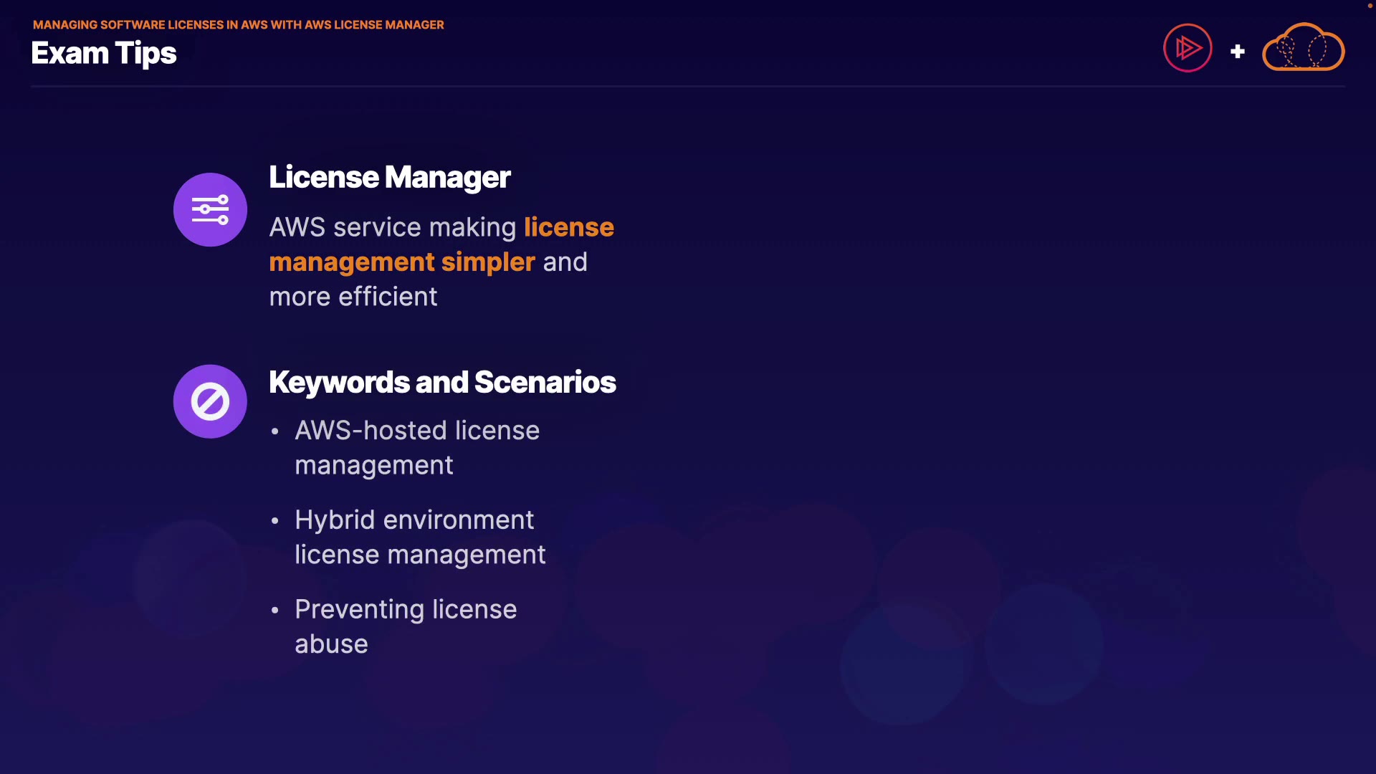Click the bullet dot before 'Hybrid environment'

274,521
